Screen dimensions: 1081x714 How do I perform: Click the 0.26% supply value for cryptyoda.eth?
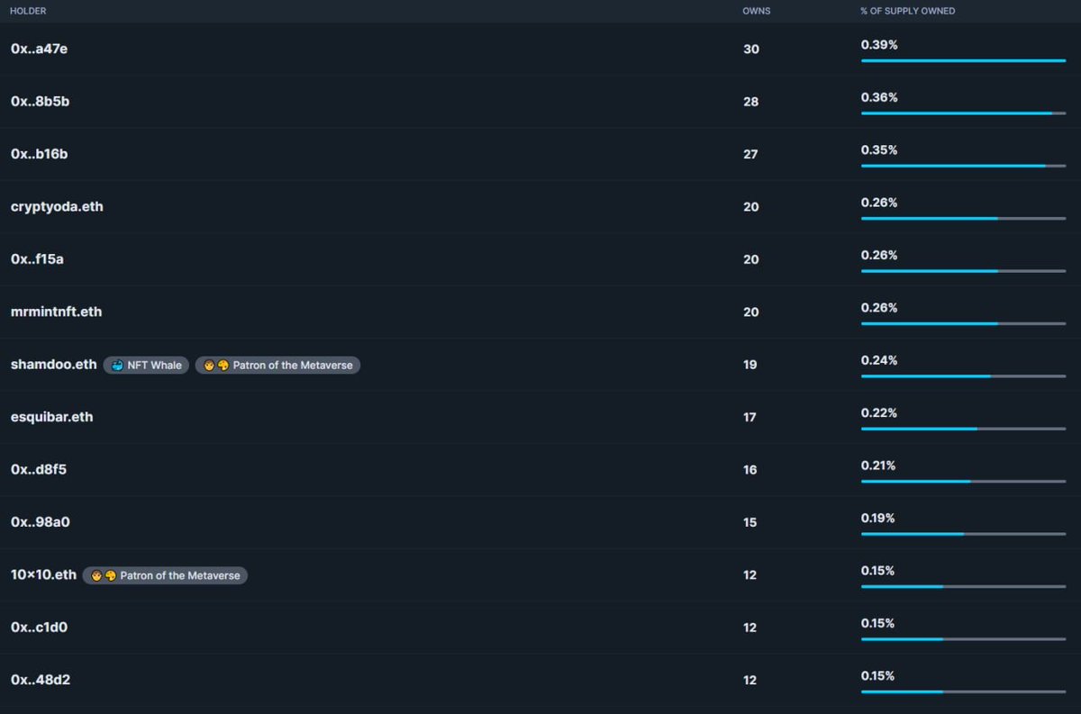click(x=879, y=203)
